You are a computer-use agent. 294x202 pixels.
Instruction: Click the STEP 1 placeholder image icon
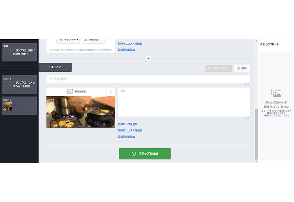7,84
